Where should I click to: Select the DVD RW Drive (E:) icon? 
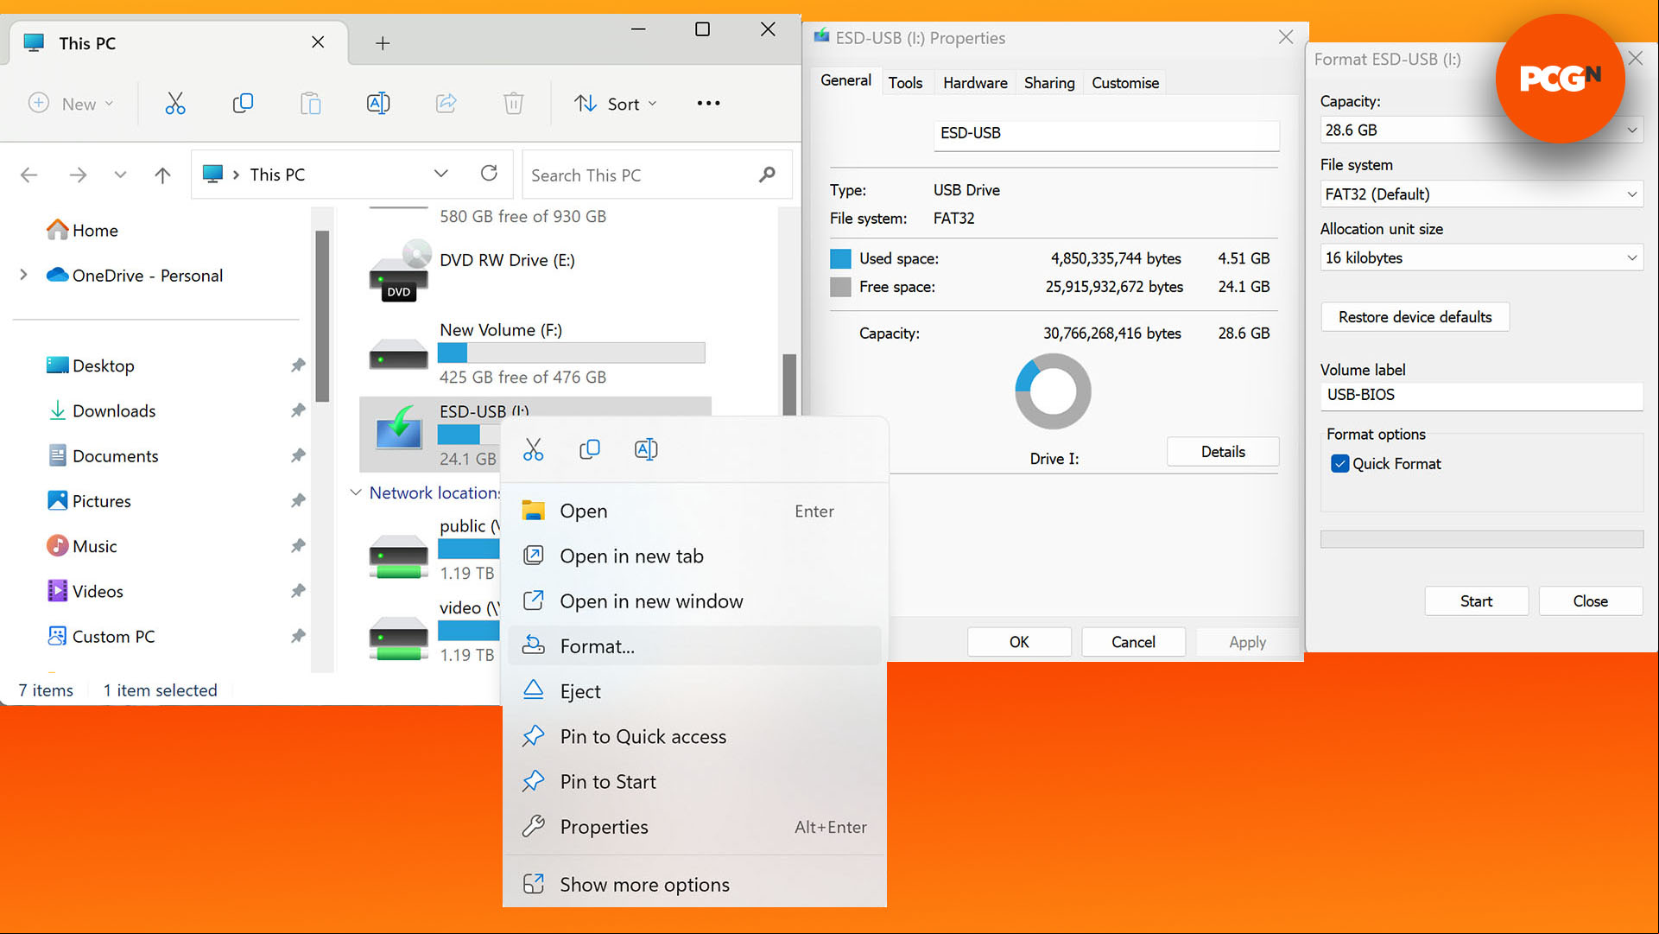pos(399,270)
